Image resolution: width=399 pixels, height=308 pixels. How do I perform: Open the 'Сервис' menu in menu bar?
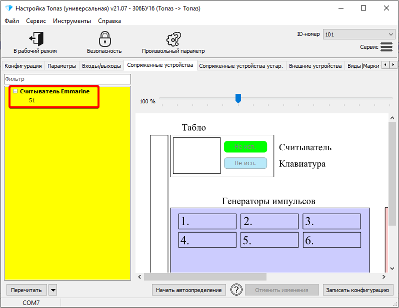36,21
